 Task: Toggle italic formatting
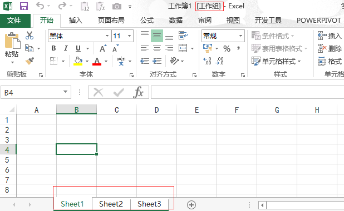66,48
